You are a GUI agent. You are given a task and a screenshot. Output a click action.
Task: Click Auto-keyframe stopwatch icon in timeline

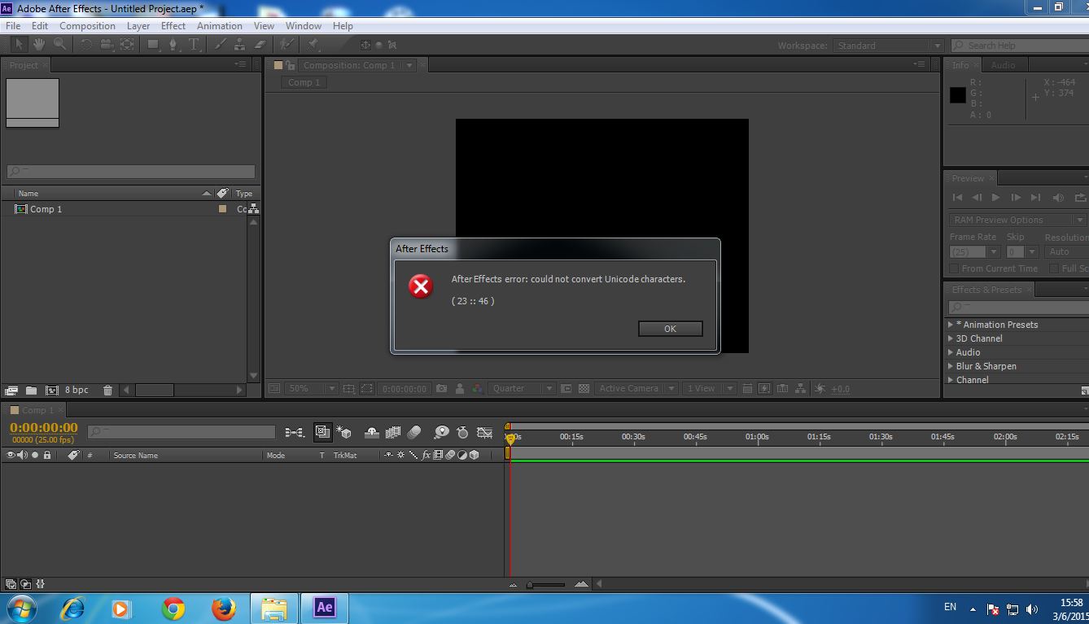(x=462, y=433)
